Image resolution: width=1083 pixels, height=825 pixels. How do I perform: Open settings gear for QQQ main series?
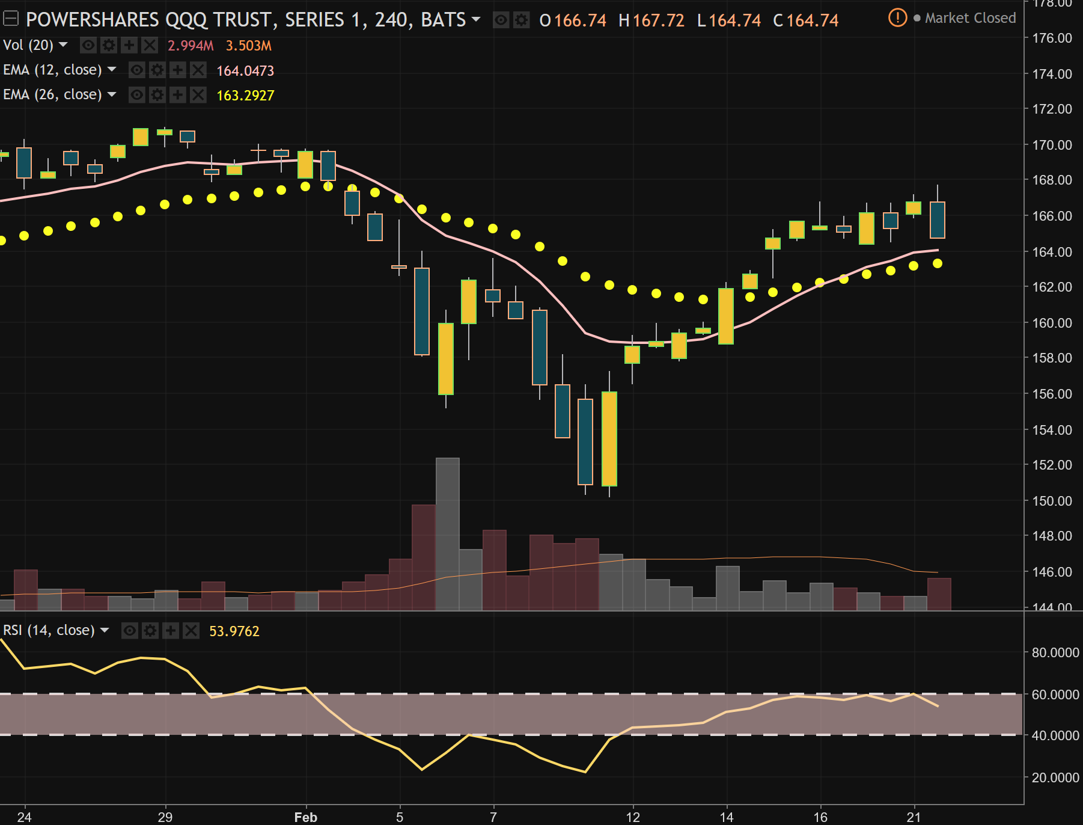(521, 20)
